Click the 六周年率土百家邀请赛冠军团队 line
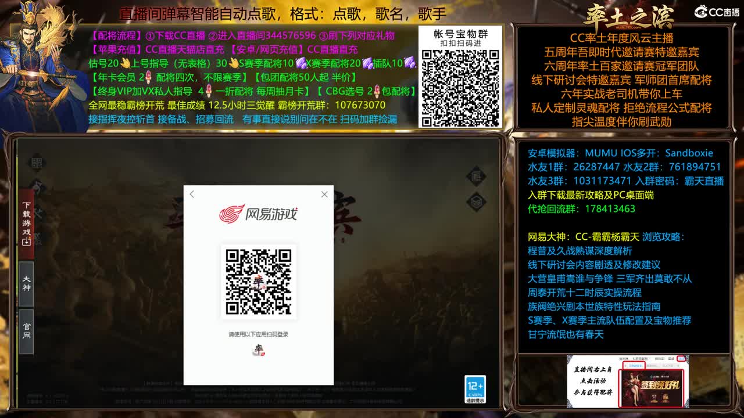 [x=621, y=66]
